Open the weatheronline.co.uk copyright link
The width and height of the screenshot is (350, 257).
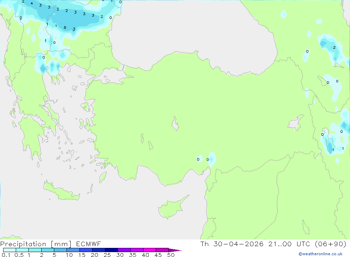tap(321, 254)
